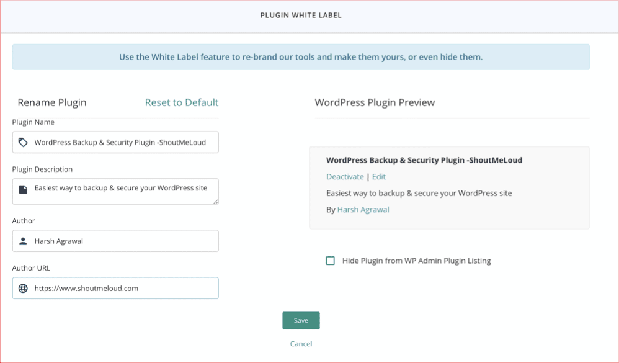Click the document icon in Plugin Description field
This screenshot has height=363, width=619.
coord(23,190)
